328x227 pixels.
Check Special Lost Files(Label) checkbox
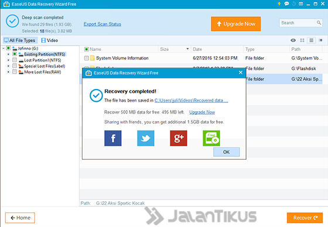pyautogui.click(x=15, y=66)
